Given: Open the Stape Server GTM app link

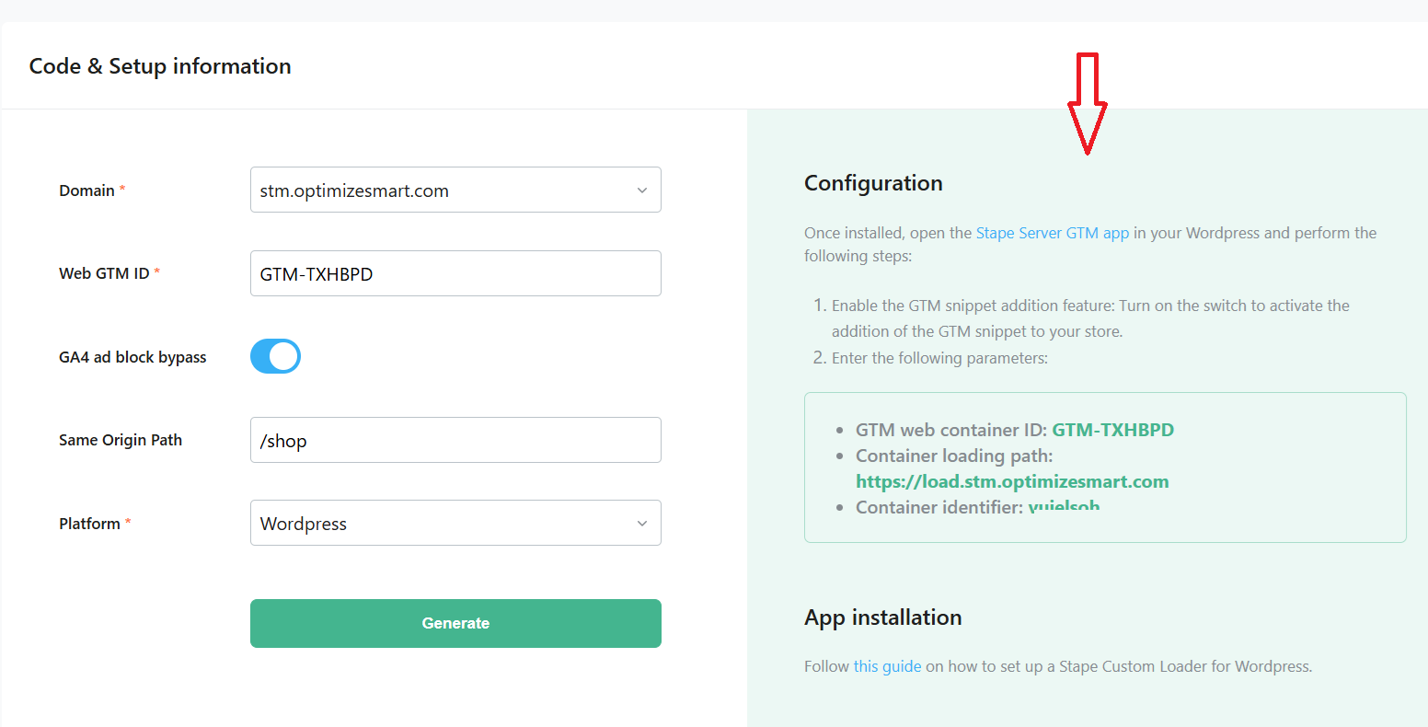Looking at the screenshot, I should [x=1052, y=233].
